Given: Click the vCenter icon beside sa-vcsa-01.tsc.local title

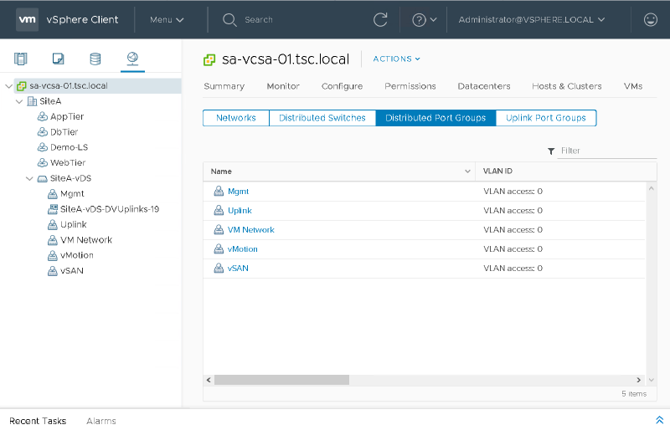Looking at the screenshot, I should pyautogui.click(x=209, y=59).
